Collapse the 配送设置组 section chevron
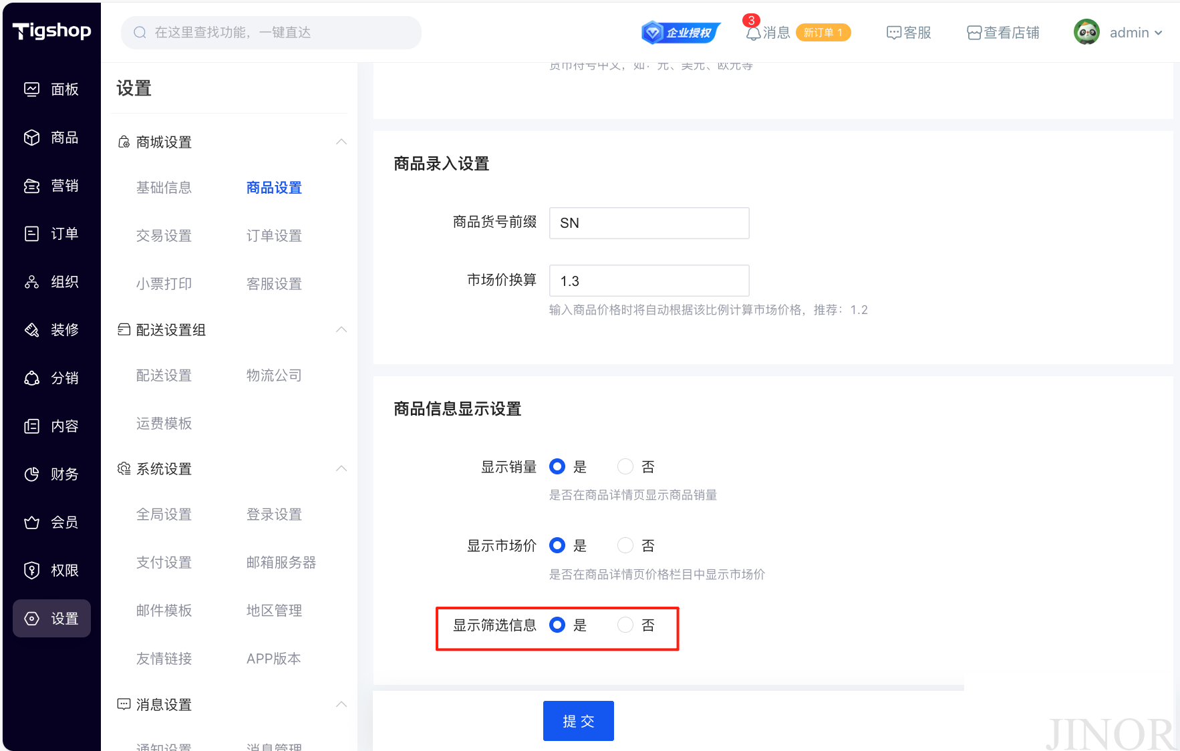Screen dimensions: 1180x751 341,329
